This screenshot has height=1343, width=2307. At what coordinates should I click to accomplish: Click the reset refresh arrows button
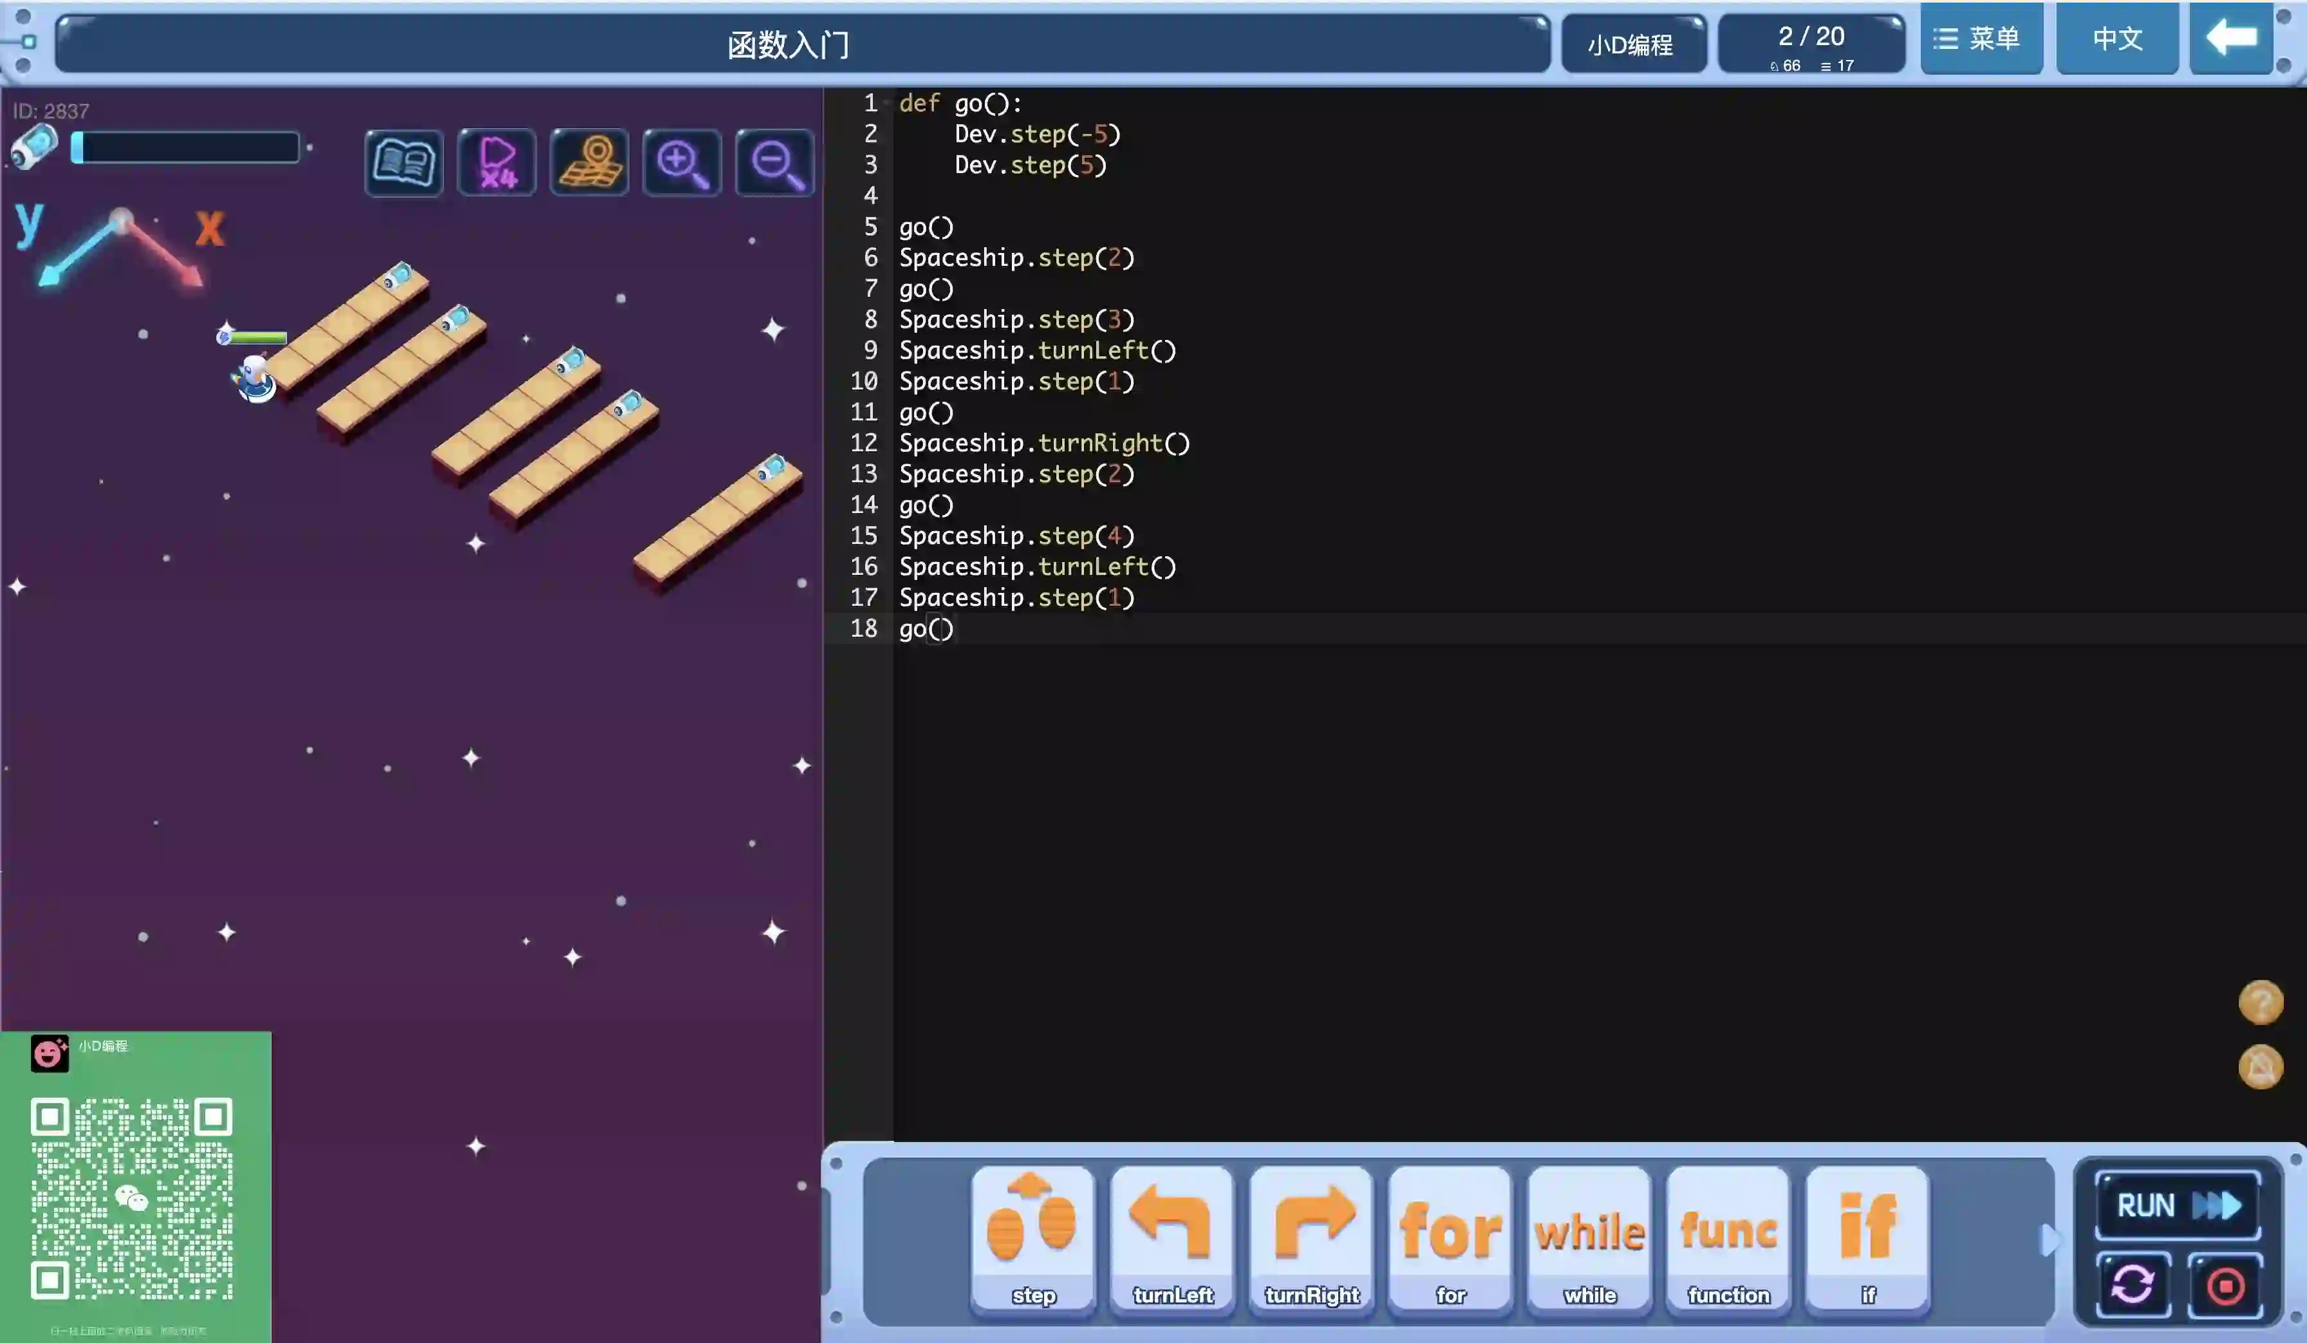coord(2133,1284)
